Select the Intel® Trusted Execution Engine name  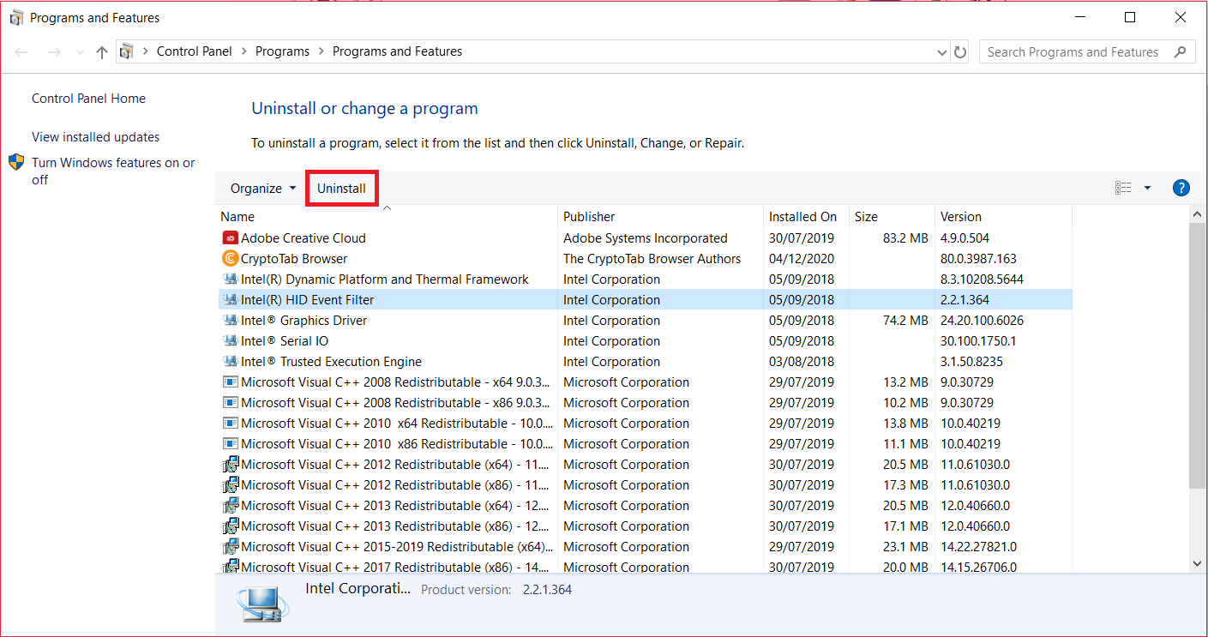(x=331, y=362)
